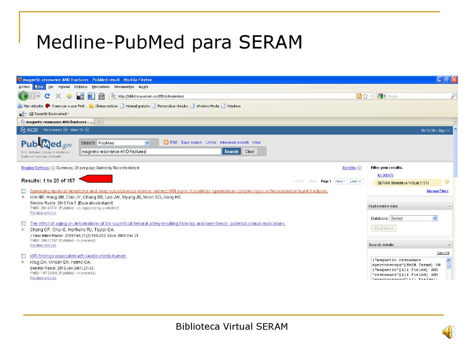Open Related articles under Cheng CP article

tap(43, 246)
